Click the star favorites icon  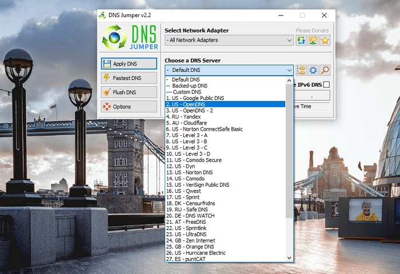tap(325, 41)
